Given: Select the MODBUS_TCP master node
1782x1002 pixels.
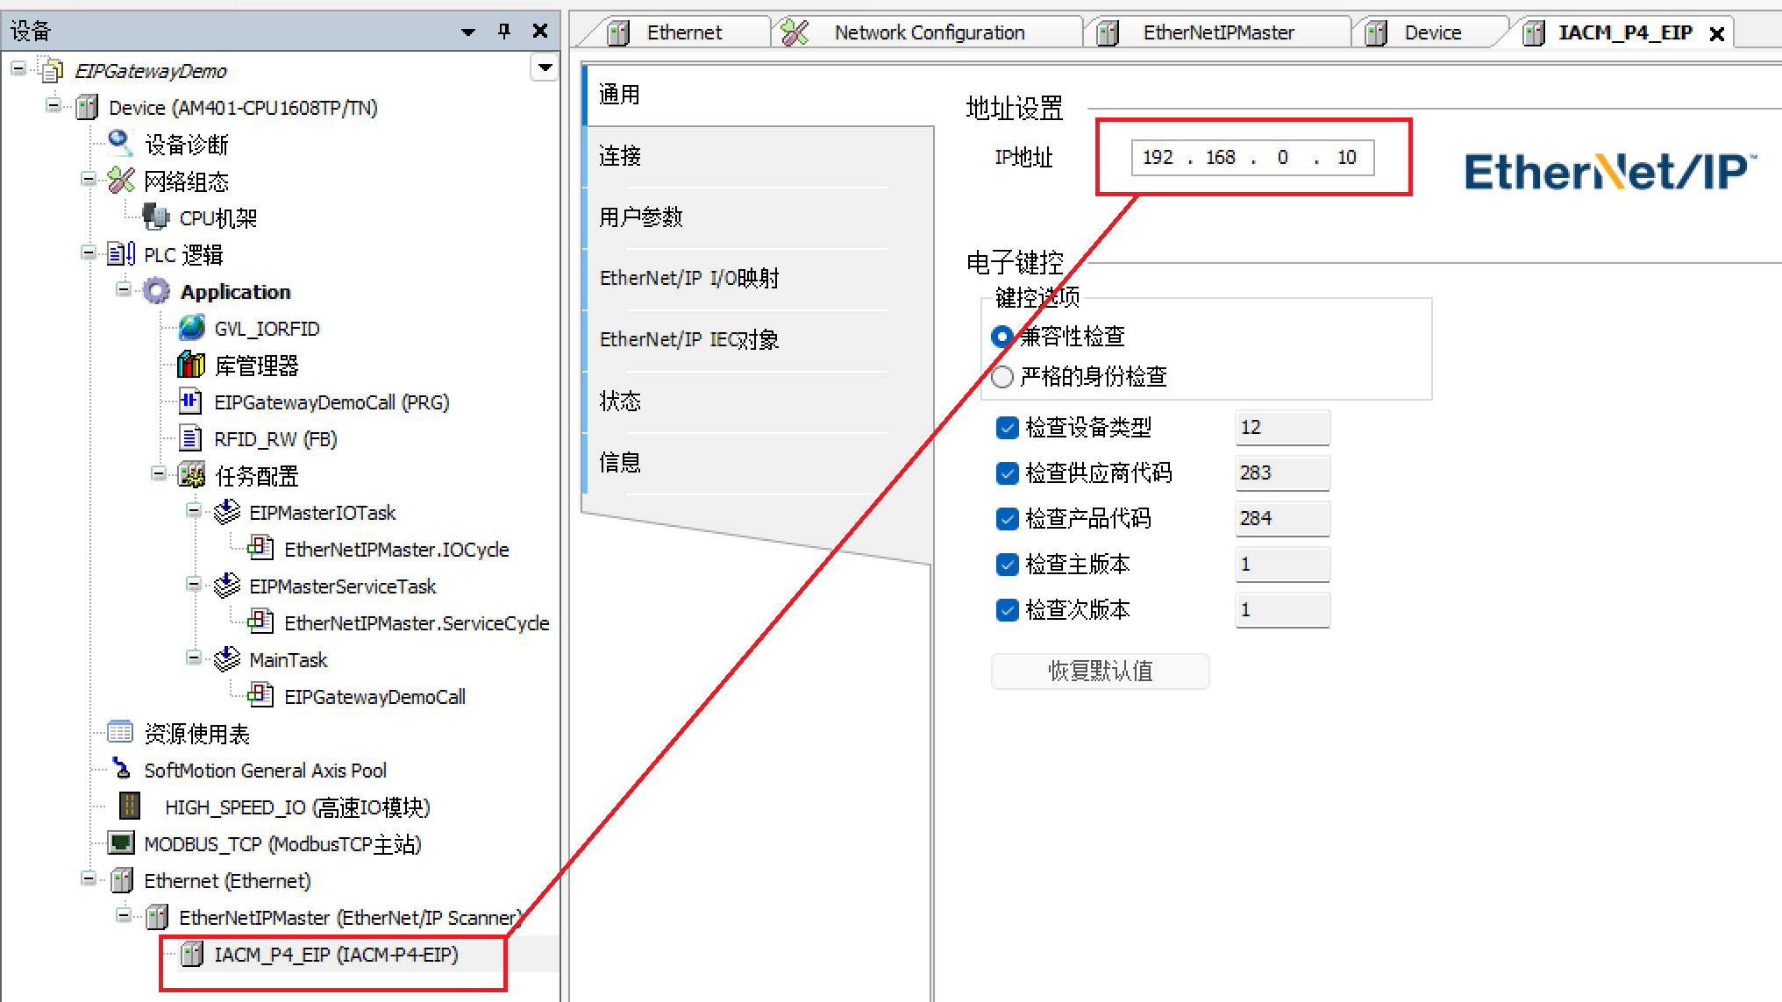Looking at the screenshot, I should pos(282,843).
